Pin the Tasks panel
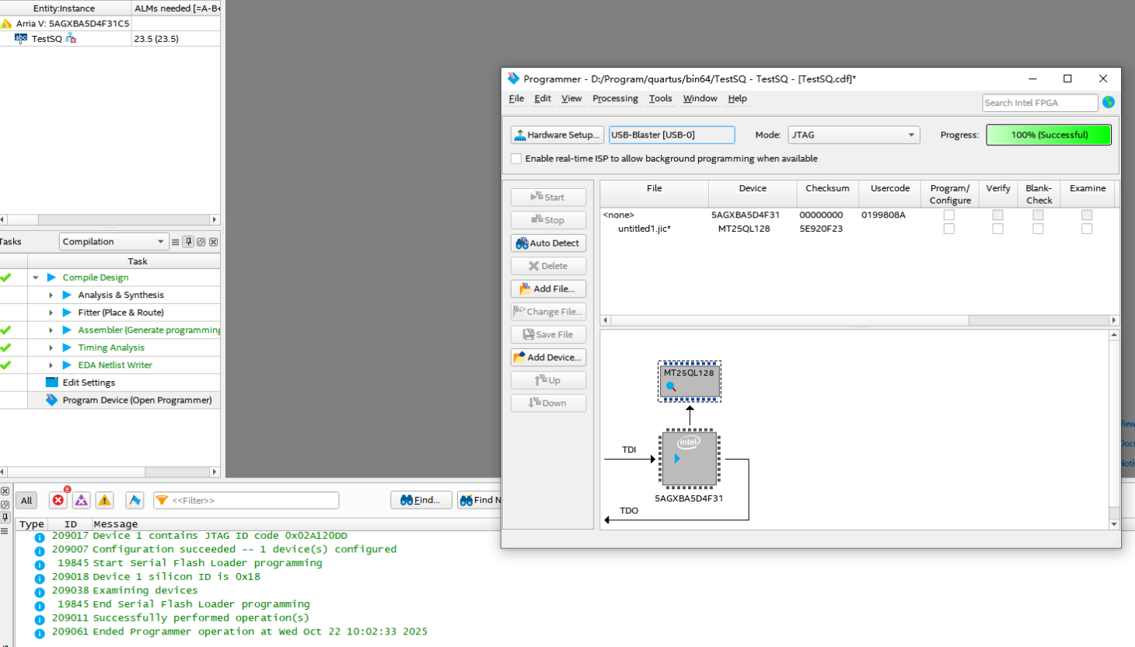This screenshot has width=1135, height=647. point(188,242)
